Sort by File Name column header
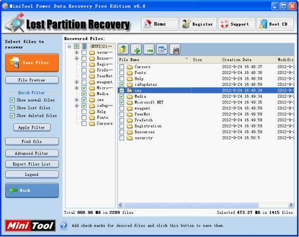 coord(154,60)
